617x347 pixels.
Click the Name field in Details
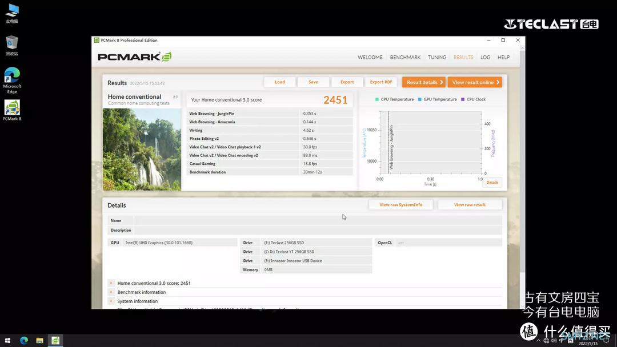(x=318, y=220)
